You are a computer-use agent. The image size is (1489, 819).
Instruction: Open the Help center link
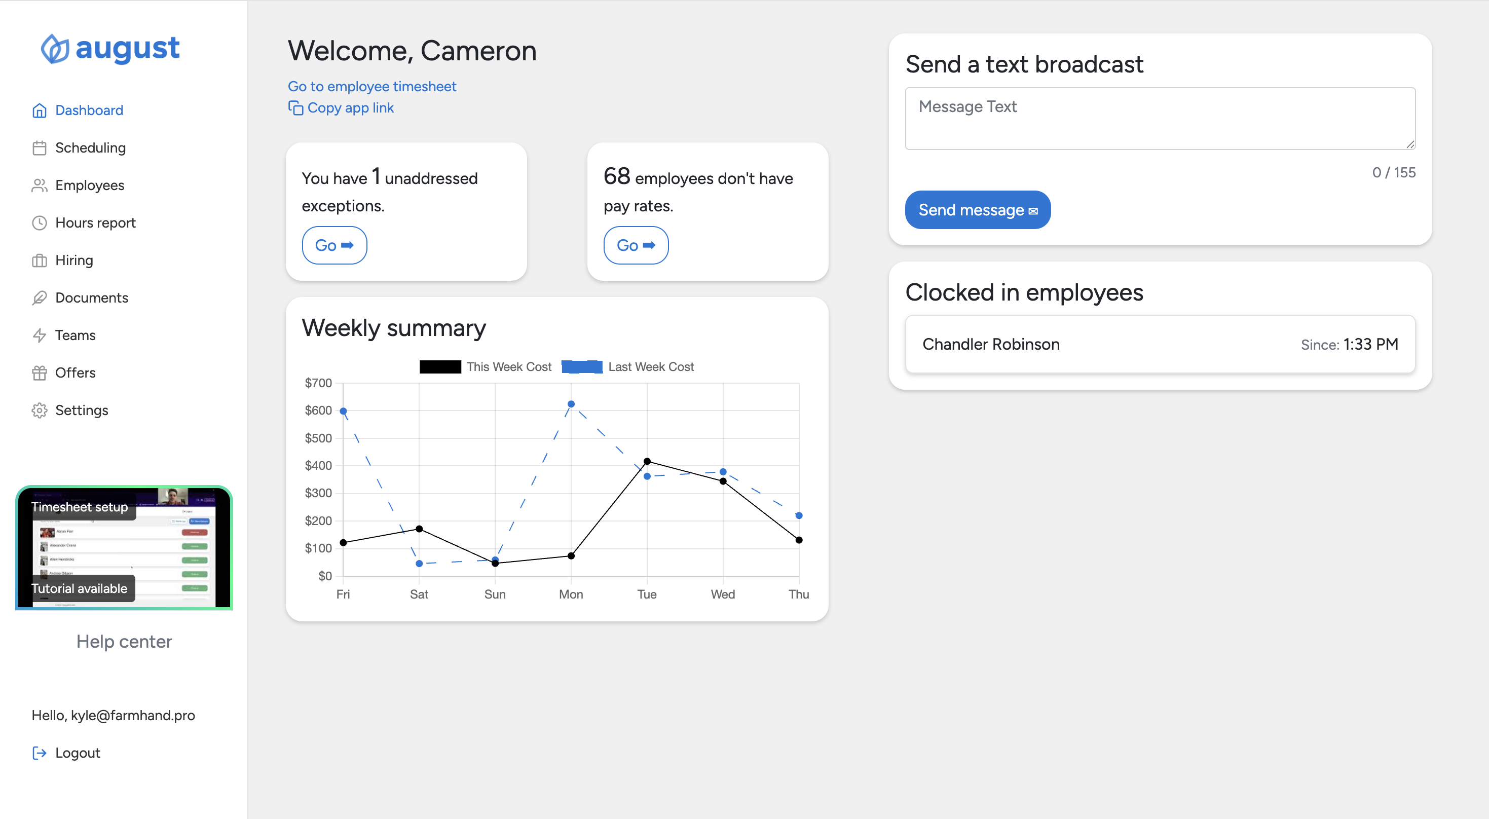(124, 642)
